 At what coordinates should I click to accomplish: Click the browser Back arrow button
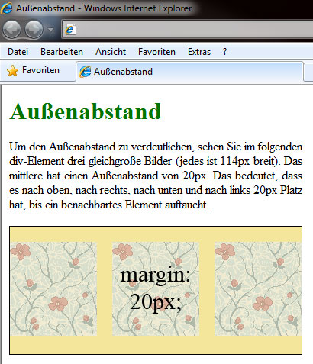point(11,30)
